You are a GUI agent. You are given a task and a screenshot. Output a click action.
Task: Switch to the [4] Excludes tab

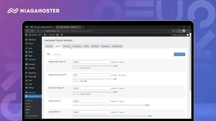click(77, 46)
